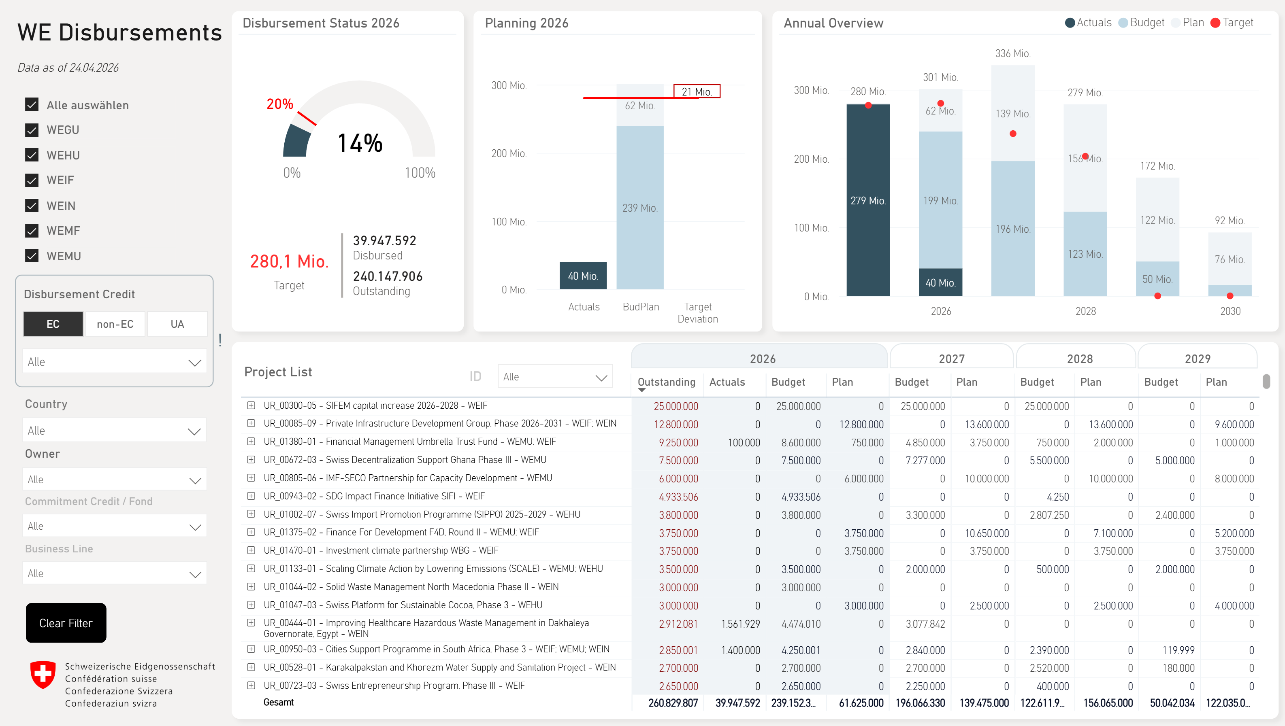Viewport: 1285px width, 726px height.
Task: Expand the UR_01375-02 Finance For Development row
Action: pos(251,532)
